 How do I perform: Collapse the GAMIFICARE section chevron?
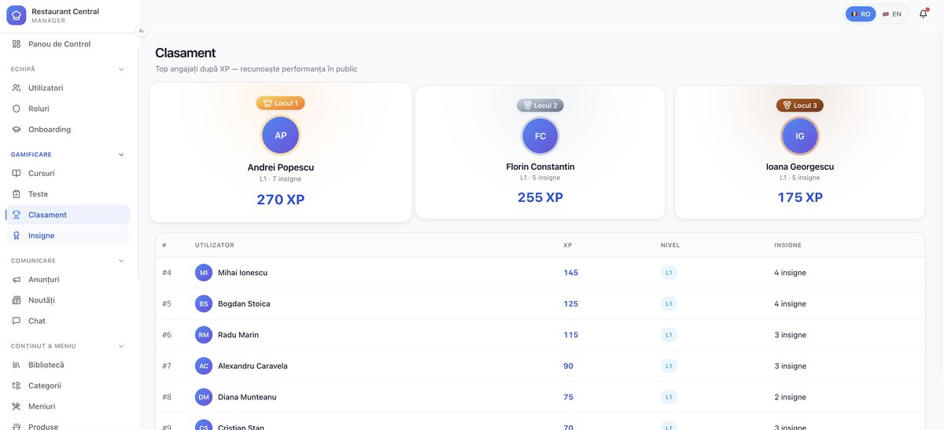pos(121,154)
